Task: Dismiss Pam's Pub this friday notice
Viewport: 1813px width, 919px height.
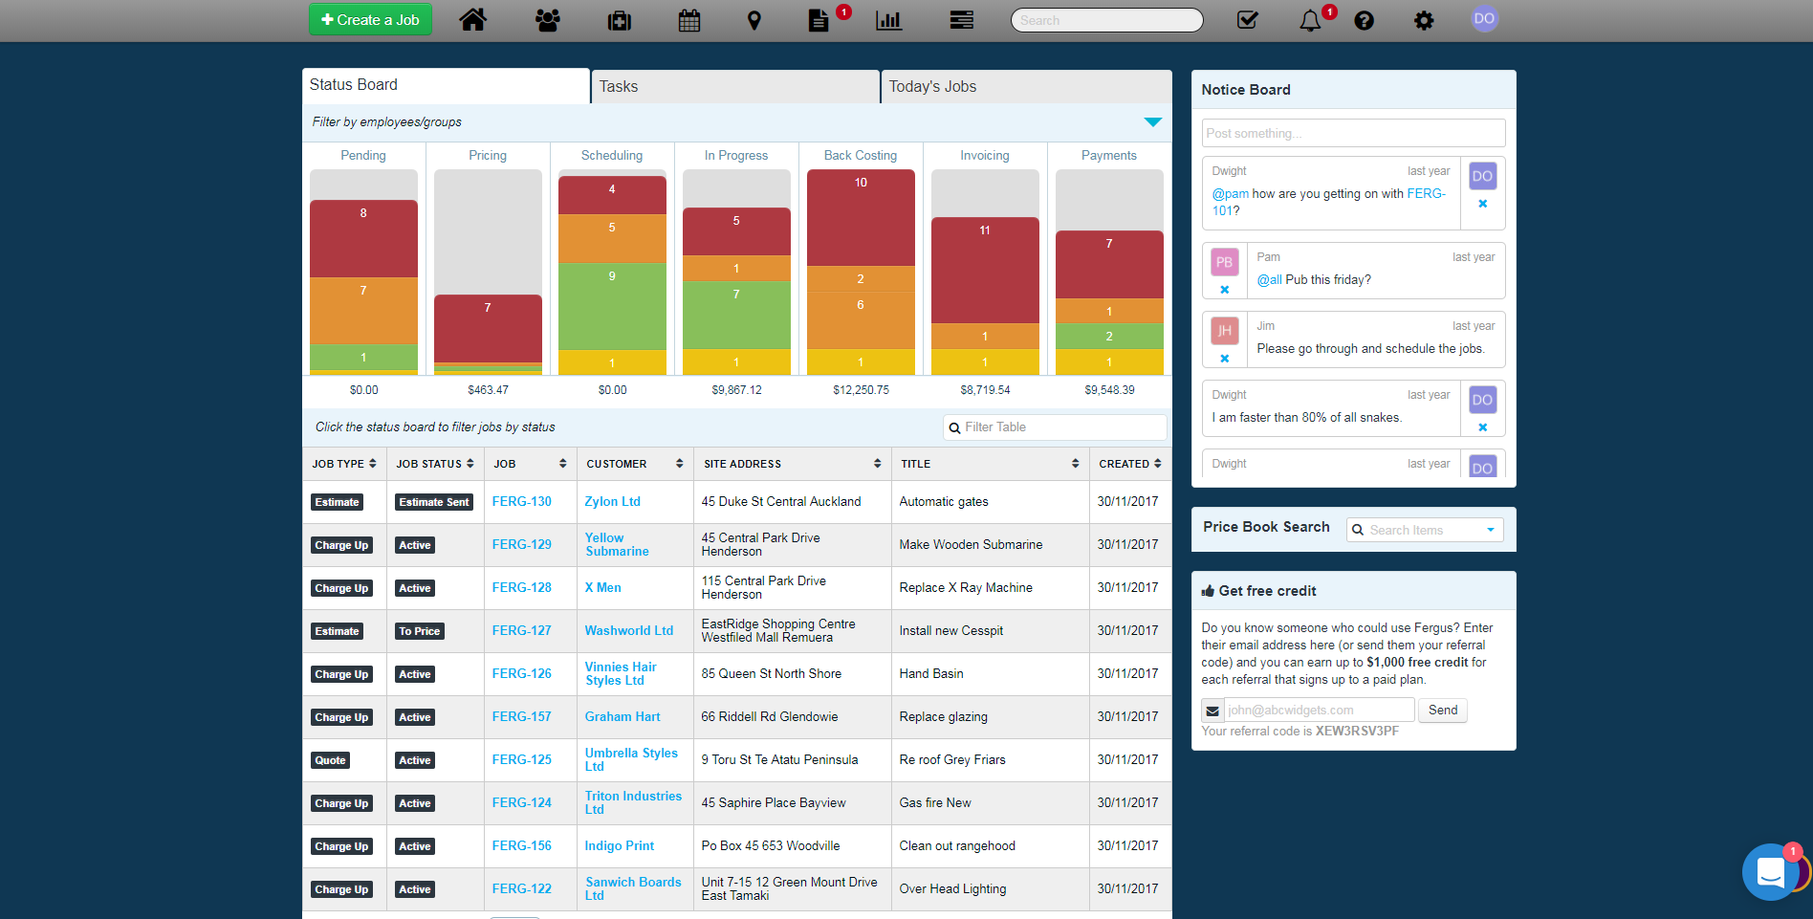Action: coord(1225,290)
